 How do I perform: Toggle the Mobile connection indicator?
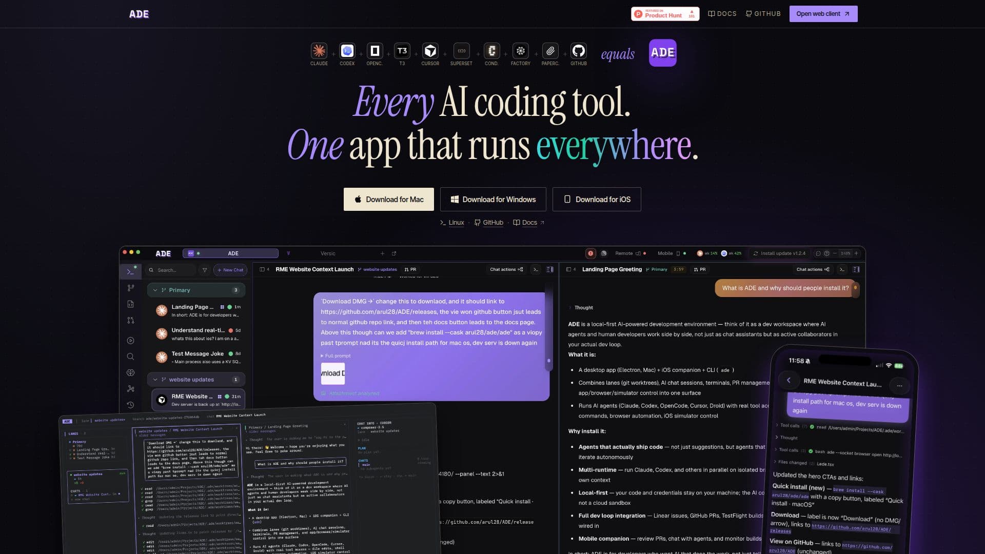672,253
